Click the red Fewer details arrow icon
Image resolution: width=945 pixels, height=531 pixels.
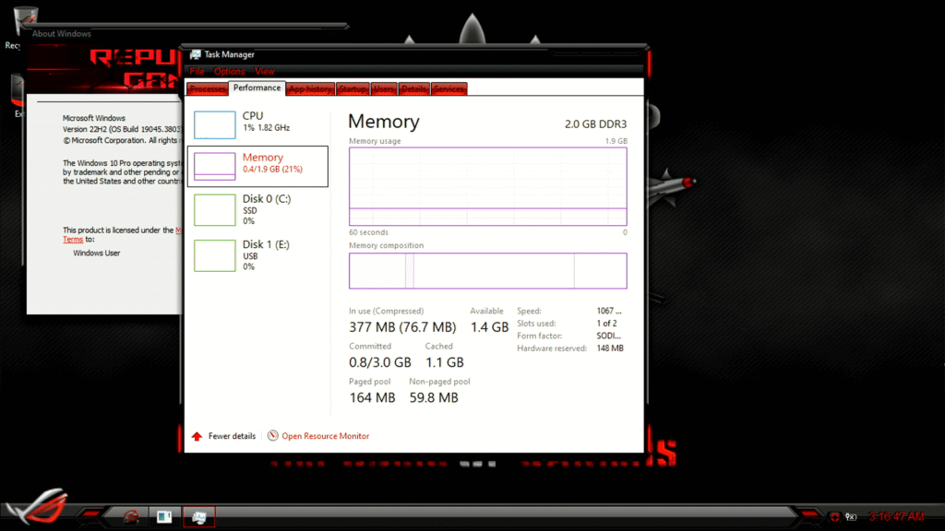coord(197,436)
